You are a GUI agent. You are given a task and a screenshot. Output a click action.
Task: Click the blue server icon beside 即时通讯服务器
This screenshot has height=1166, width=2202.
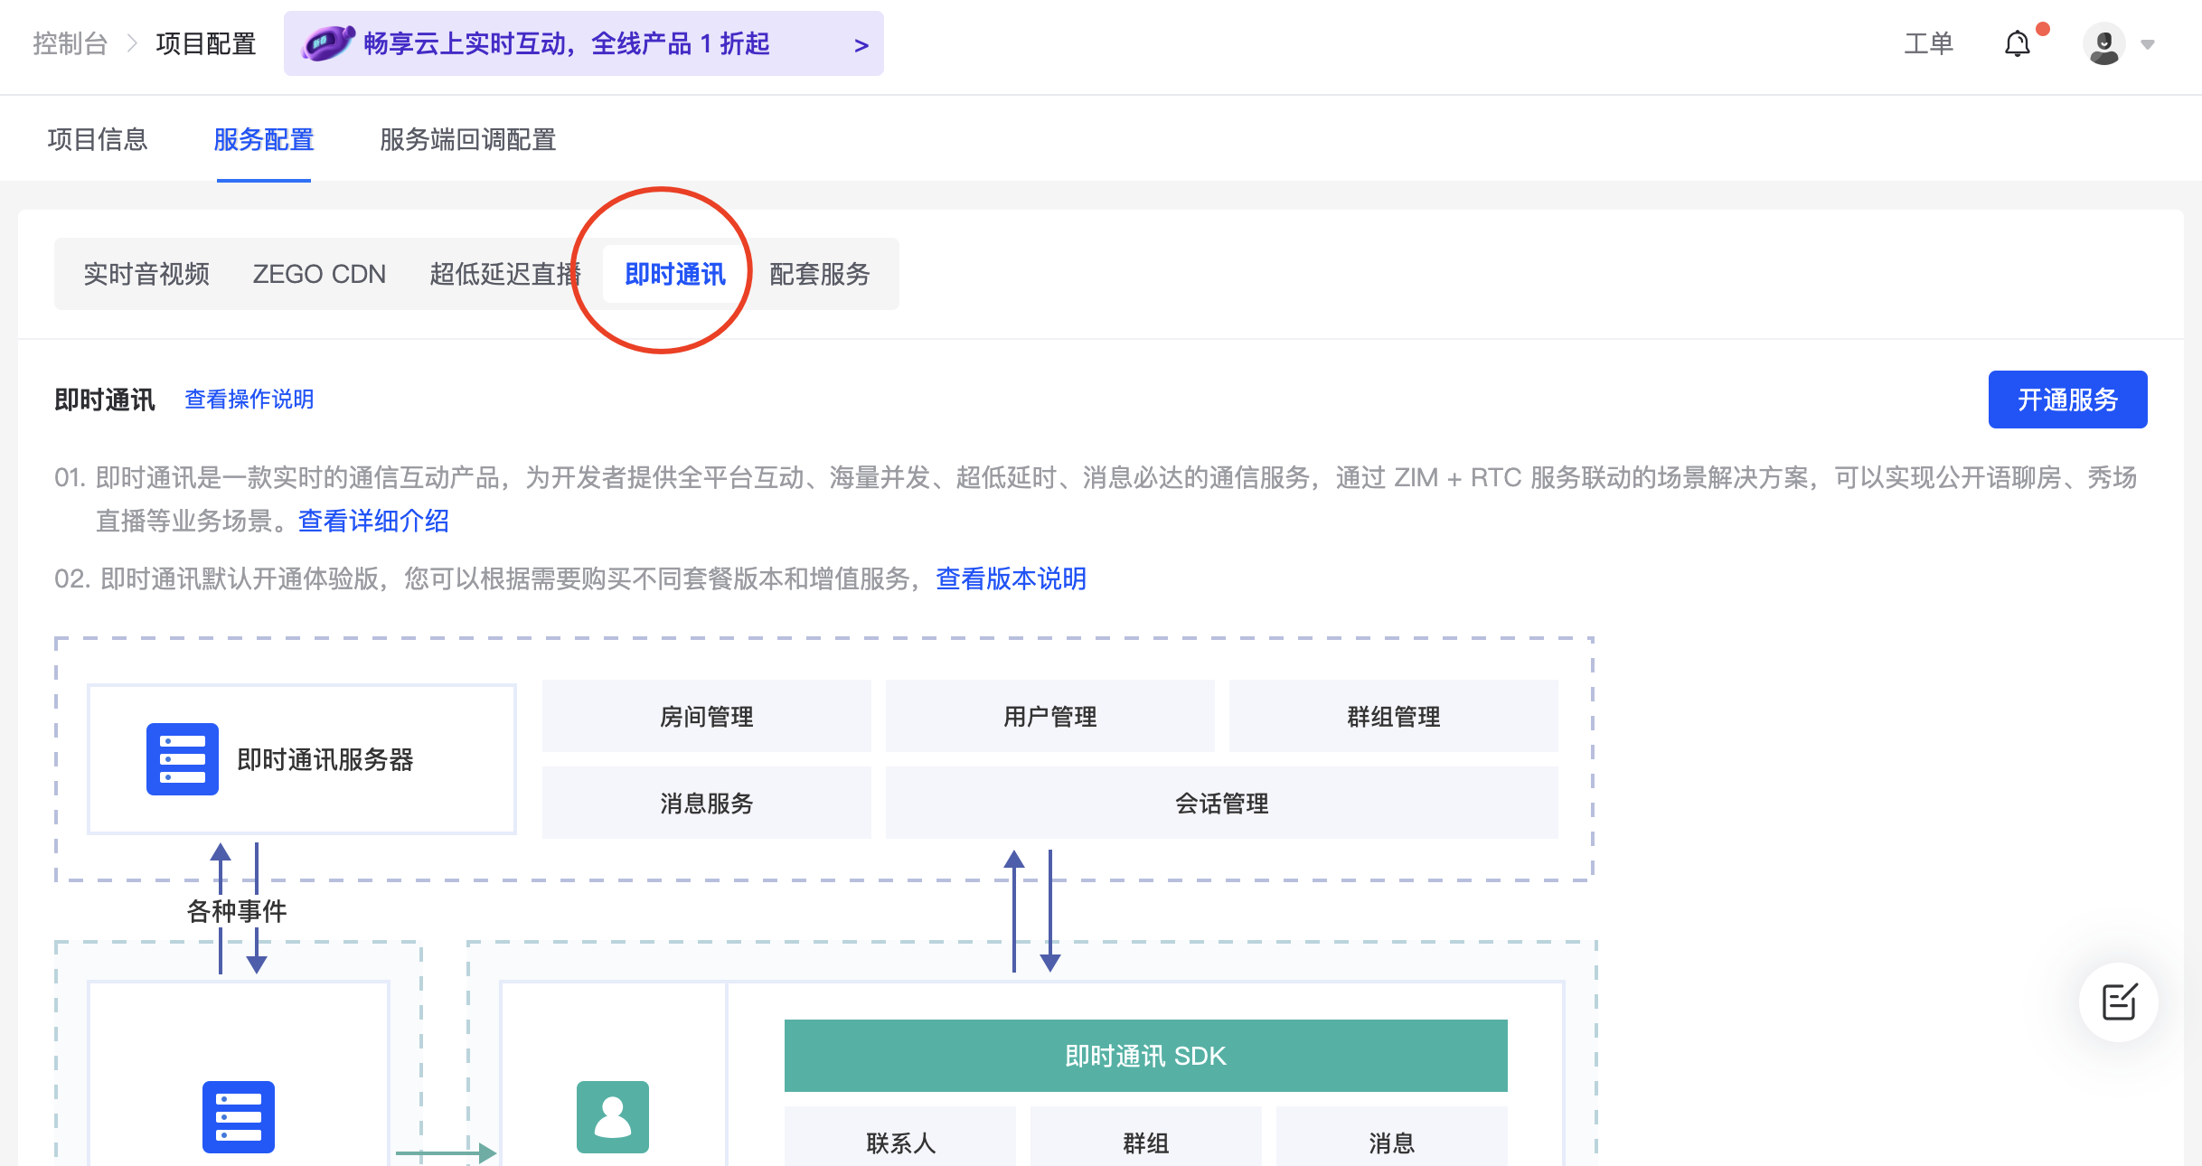[x=183, y=758]
